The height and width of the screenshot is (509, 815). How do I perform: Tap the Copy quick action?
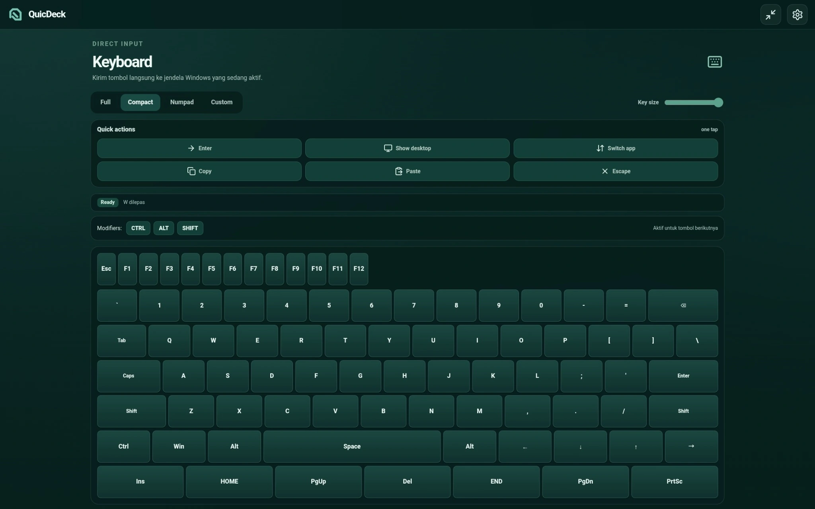point(199,171)
